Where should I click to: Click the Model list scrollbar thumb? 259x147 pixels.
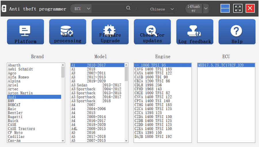(126, 74)
